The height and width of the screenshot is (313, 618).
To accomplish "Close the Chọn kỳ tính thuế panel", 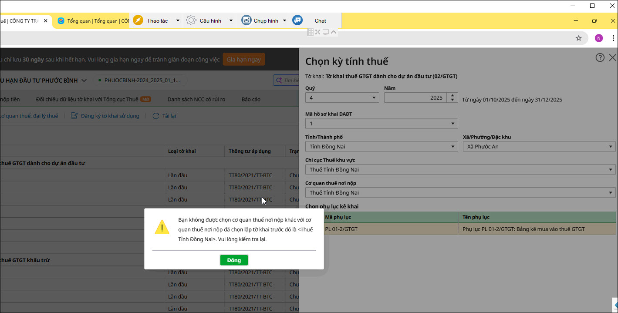I will [612, 57].
